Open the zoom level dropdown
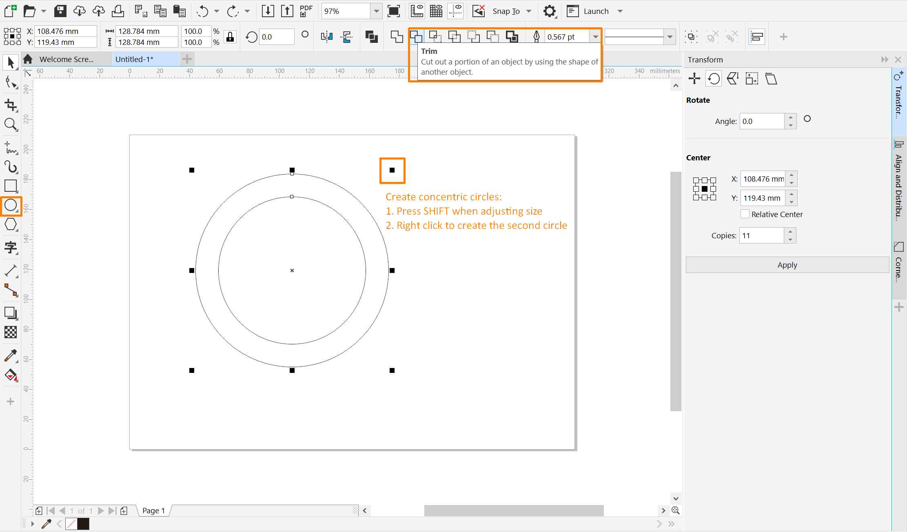 (376, 11)
